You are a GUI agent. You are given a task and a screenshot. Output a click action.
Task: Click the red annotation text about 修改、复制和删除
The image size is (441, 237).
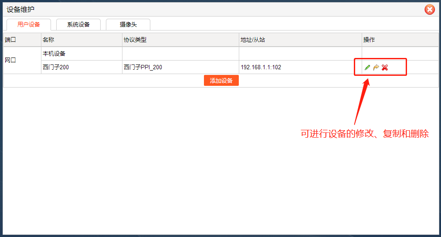point(365,134)
